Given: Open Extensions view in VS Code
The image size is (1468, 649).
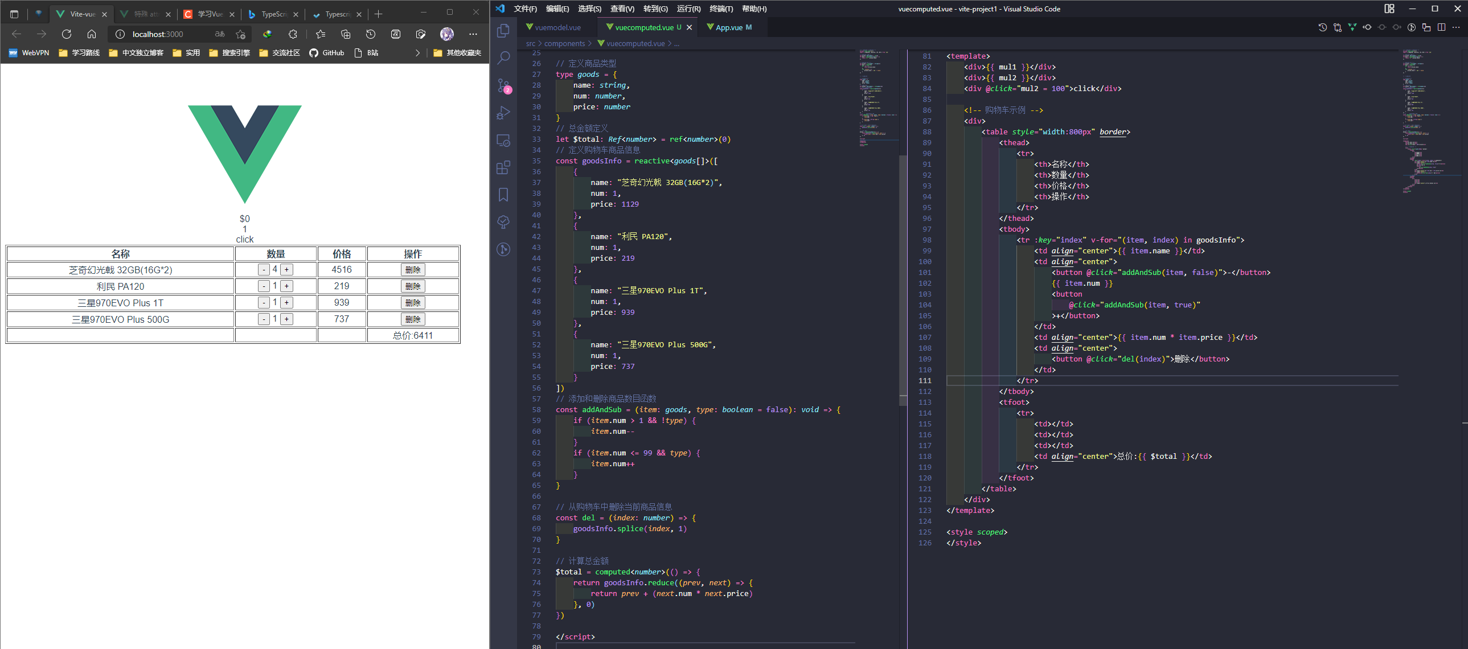Looking at the screenshot, I should tap(503, 167).
